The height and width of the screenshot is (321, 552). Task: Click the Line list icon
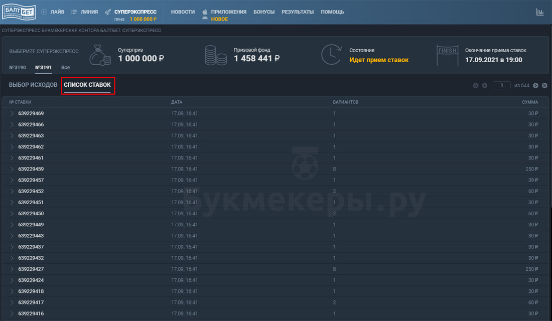[x=74, y=12]
